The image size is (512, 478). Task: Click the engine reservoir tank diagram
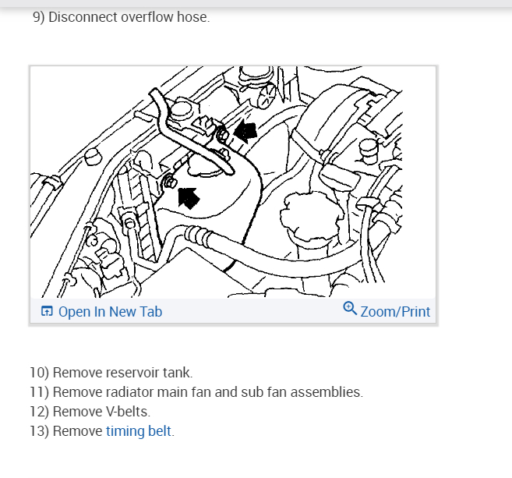[x=216, y=182]
